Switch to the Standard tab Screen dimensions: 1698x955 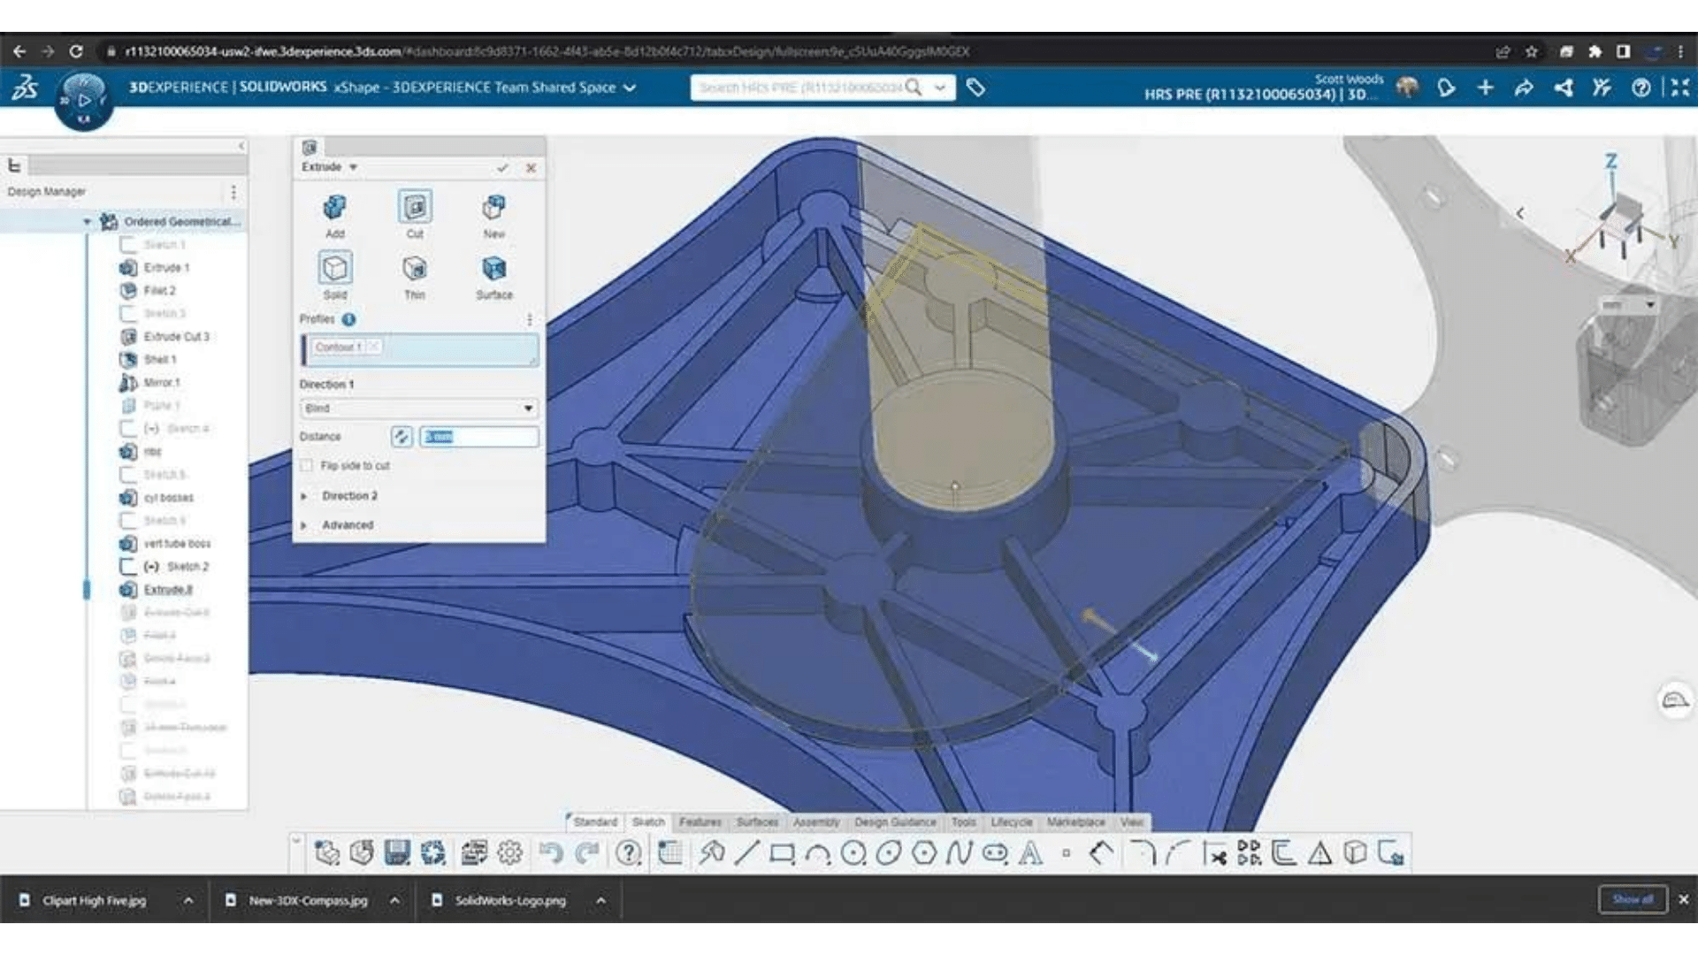click(x=595, y=822)
